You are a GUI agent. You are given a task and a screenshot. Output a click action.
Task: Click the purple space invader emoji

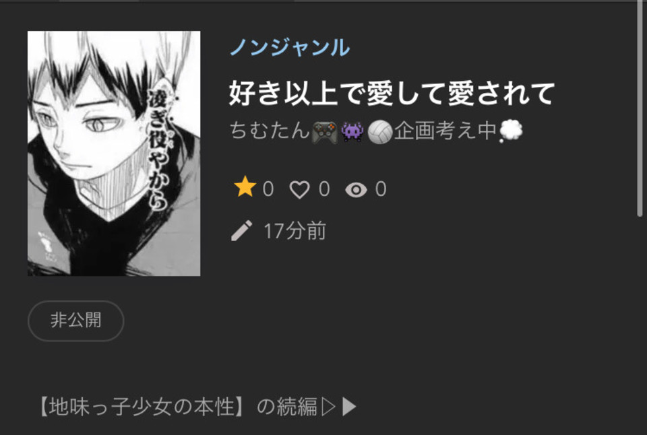coord(352,132)
